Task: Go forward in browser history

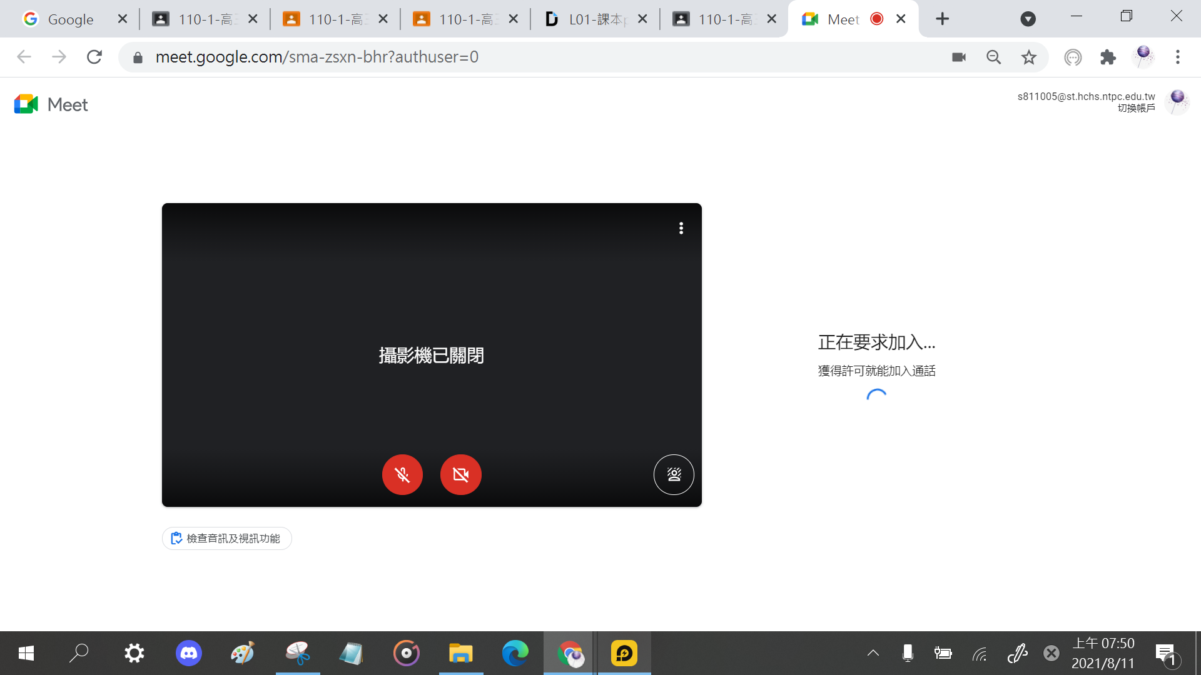Action: [59, 57]
